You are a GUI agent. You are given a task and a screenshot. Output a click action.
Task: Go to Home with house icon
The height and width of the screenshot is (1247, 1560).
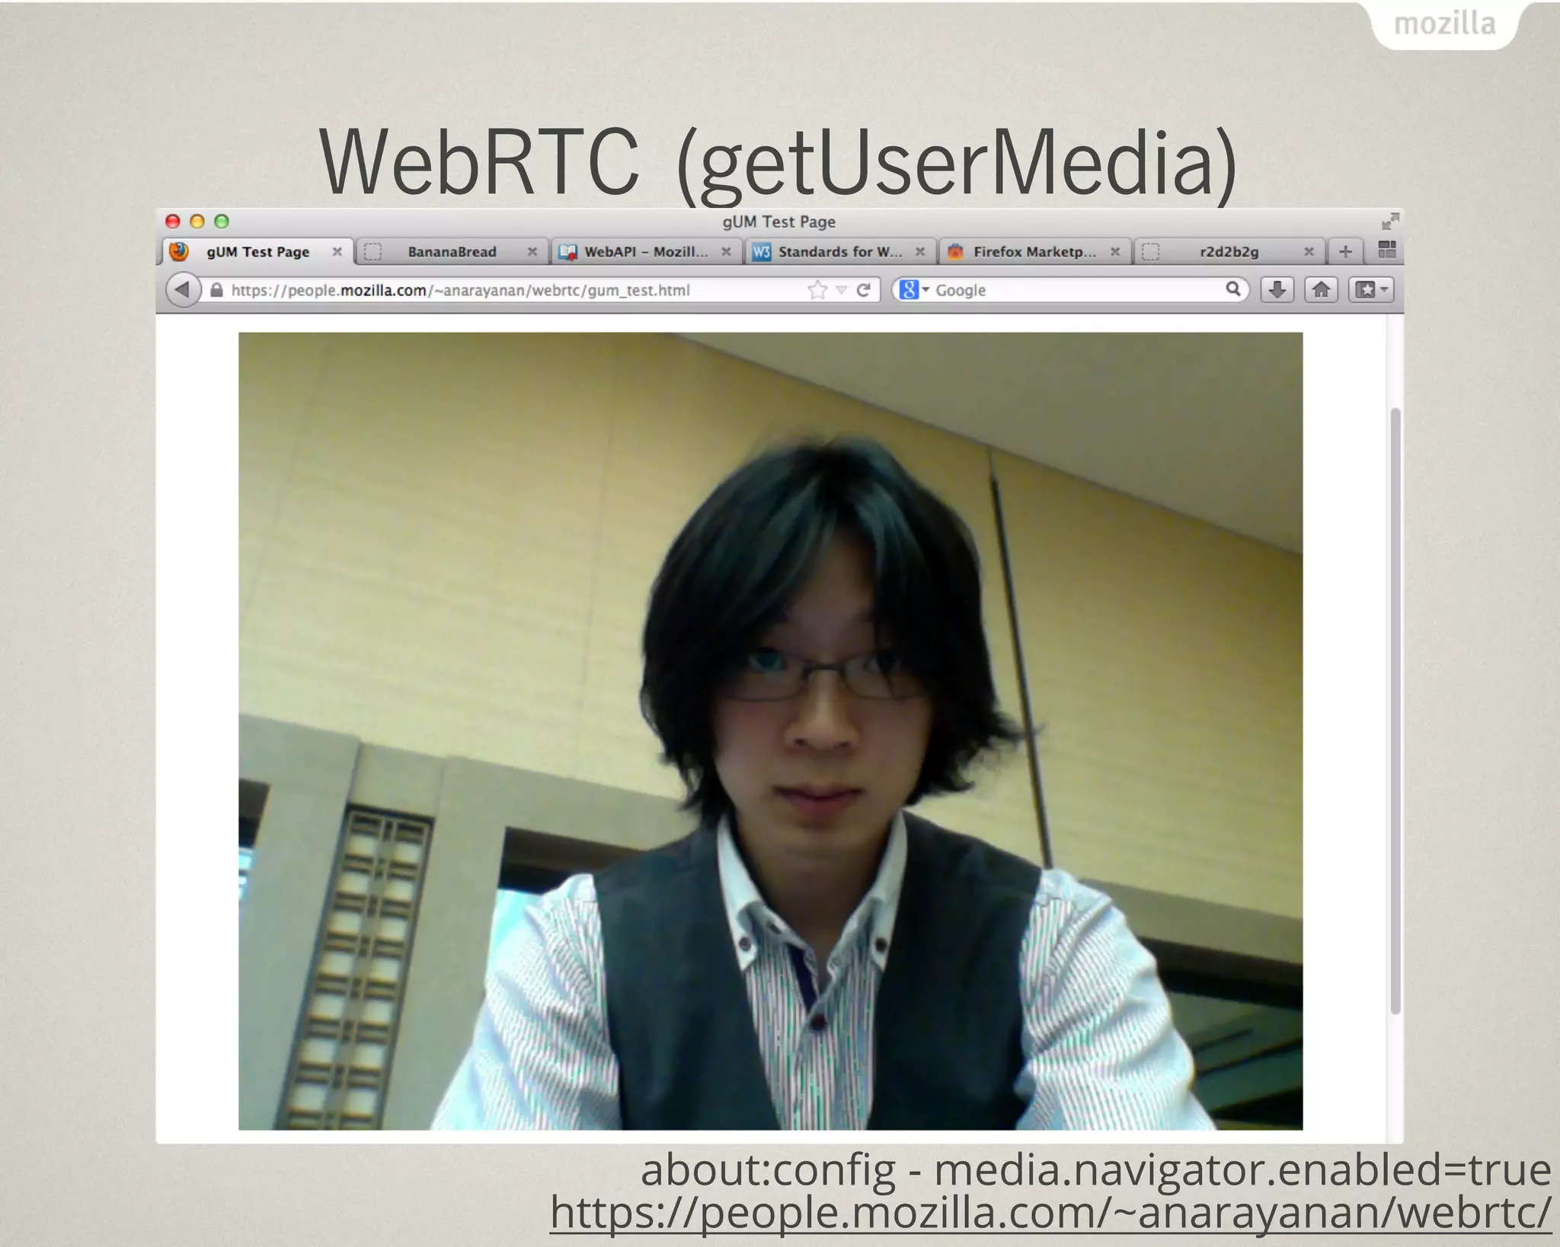click(x=1321, y=290)
